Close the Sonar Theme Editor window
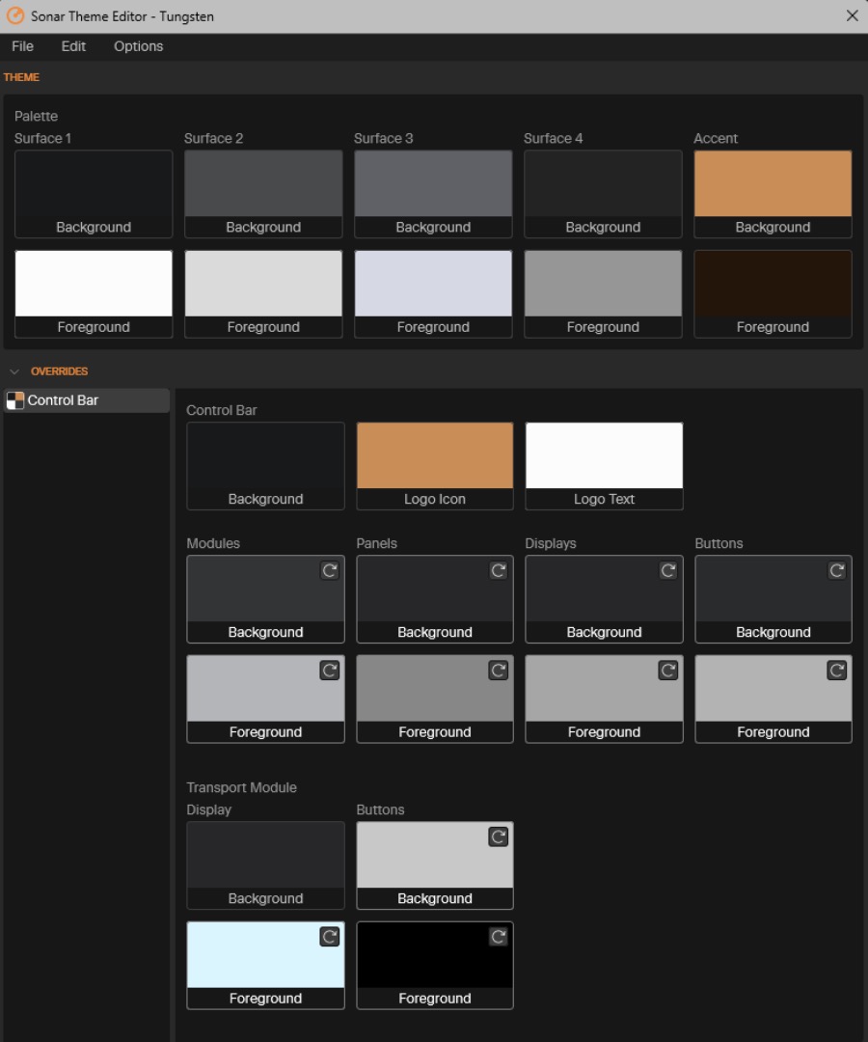Viewport: 868px width, 1042px height. click(x=852, y=15)
